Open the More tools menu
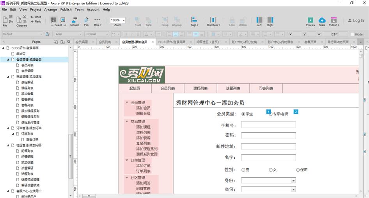 (98, 21)
